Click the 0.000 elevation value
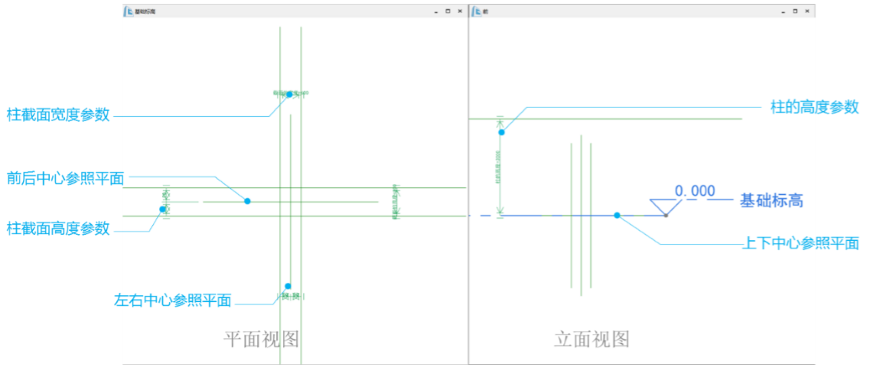Screen dimensions: 896x367 tap(695, 190)
